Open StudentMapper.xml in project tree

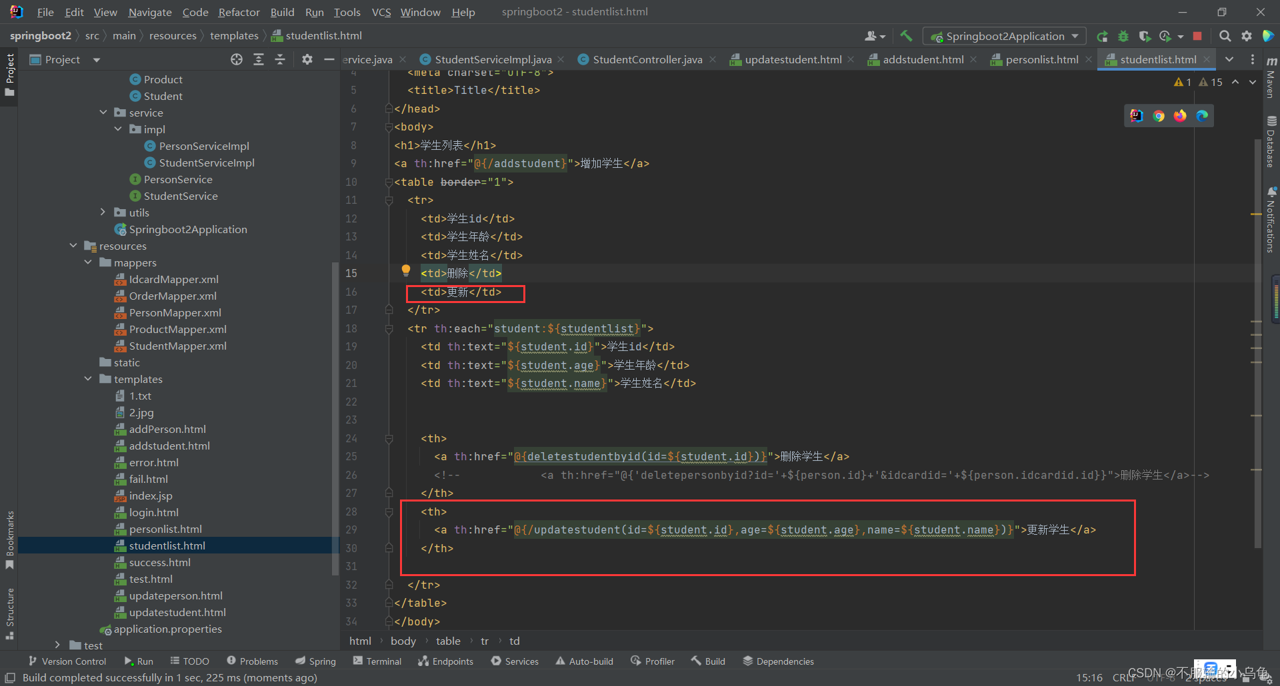[x=177, y=346]
